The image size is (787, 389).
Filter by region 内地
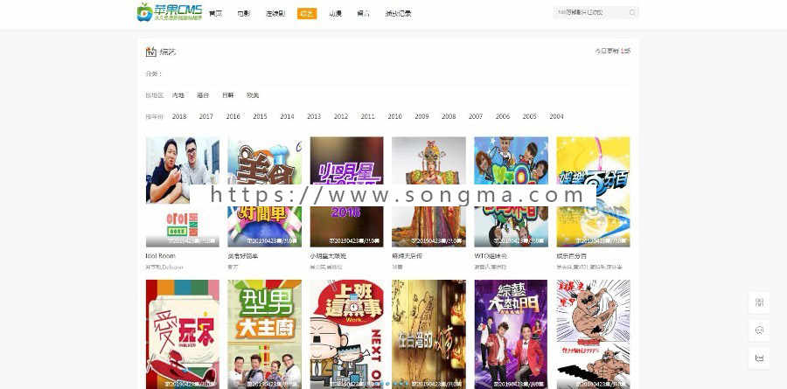(178, 95)
